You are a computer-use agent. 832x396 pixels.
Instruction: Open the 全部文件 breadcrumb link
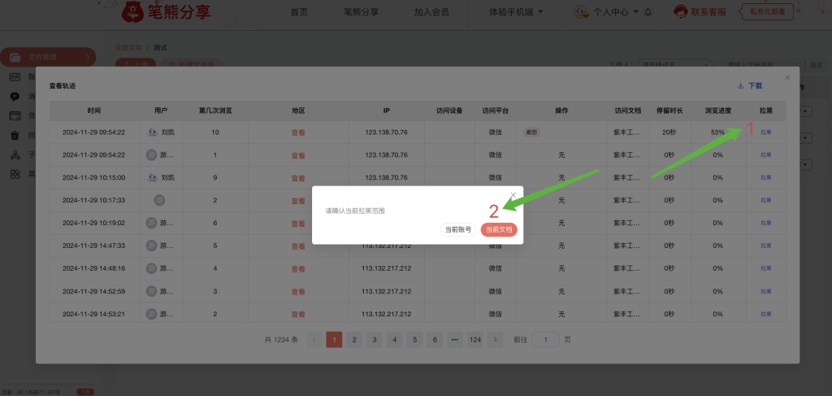(x=129, y=47)
